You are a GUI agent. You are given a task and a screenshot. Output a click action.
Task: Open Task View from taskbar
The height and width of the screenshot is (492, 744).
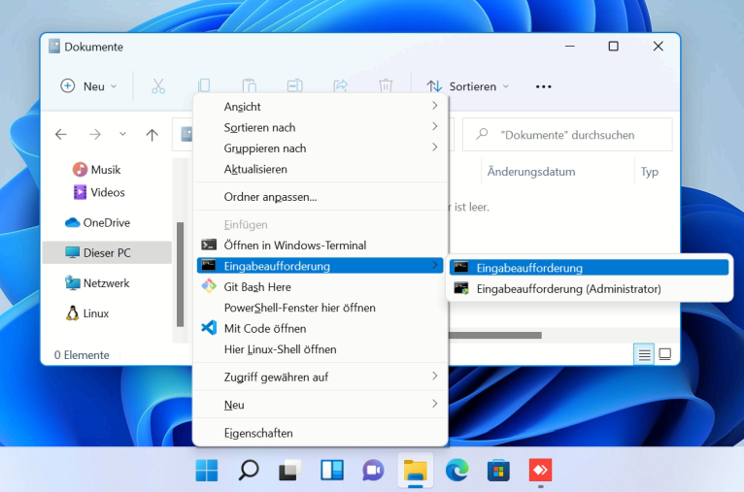[289, 471]
